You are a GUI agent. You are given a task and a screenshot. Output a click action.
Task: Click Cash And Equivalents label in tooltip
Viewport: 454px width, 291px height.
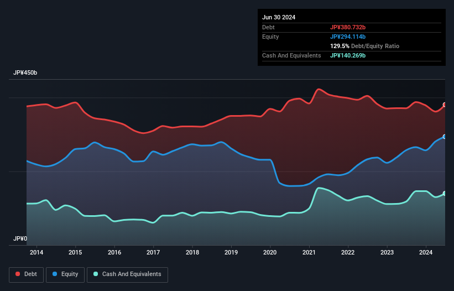coord(291,55)
